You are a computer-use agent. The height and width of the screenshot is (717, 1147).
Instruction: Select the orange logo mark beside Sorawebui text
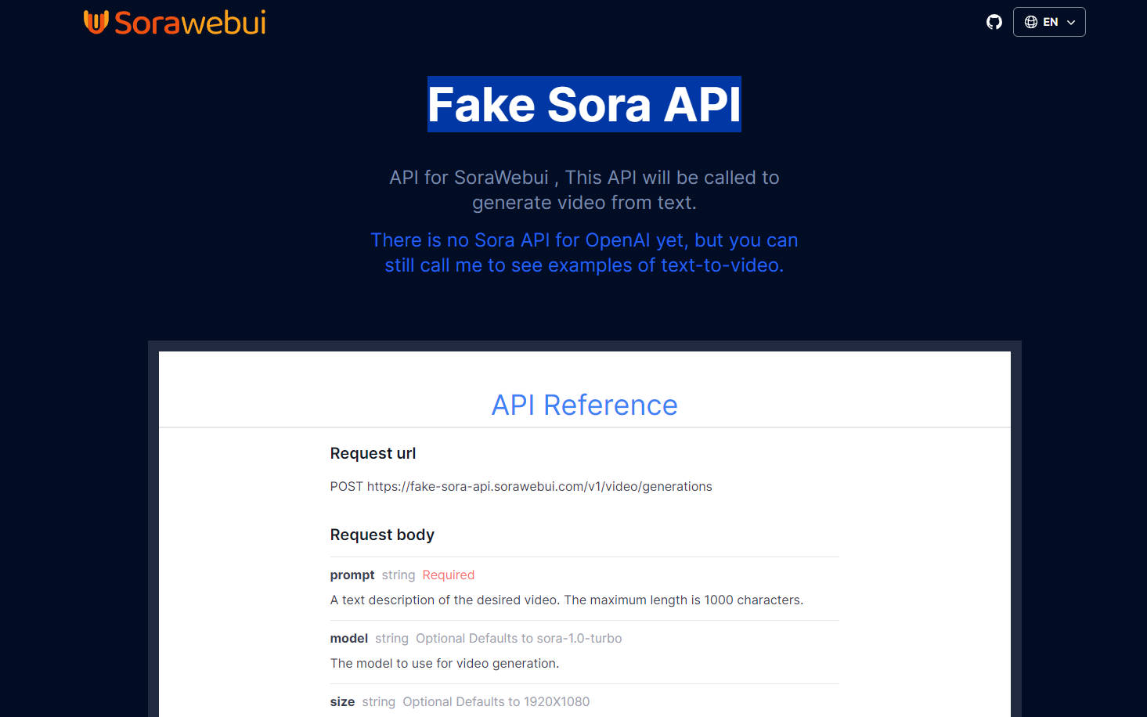tap(96, 22)
